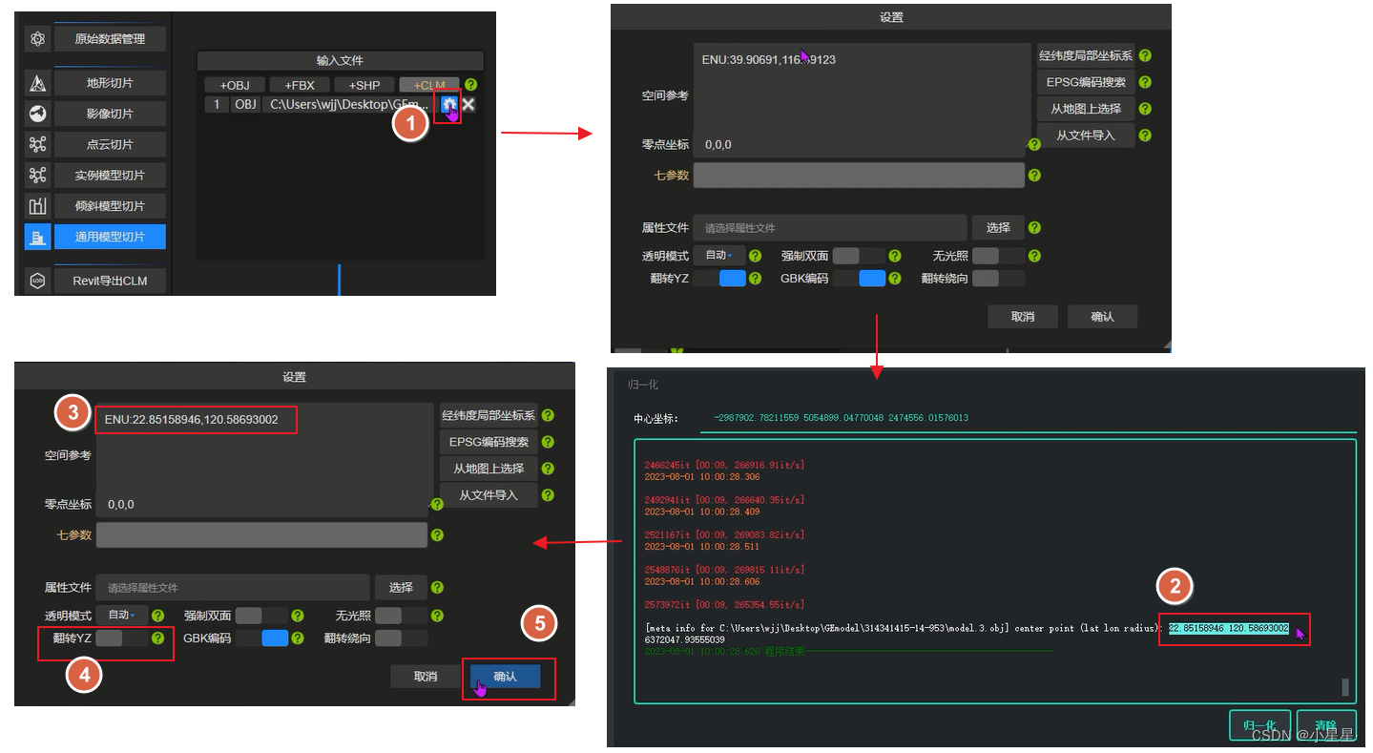
Task: Help icon beside 经纬度局部坐标系 in ENU:22.85158946 dialog
Action: (x=548, y=415)
